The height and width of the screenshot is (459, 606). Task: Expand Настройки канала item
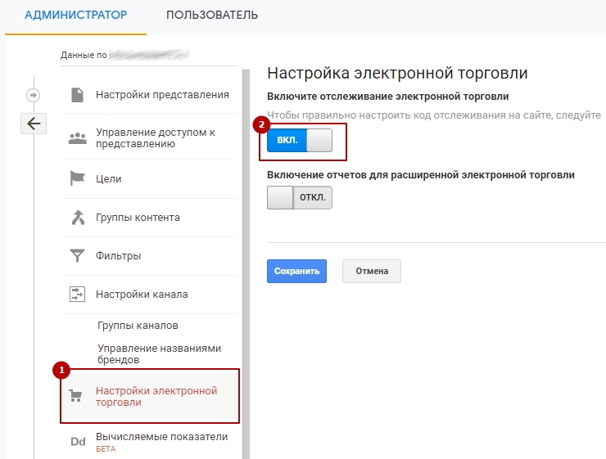point(142,295)
